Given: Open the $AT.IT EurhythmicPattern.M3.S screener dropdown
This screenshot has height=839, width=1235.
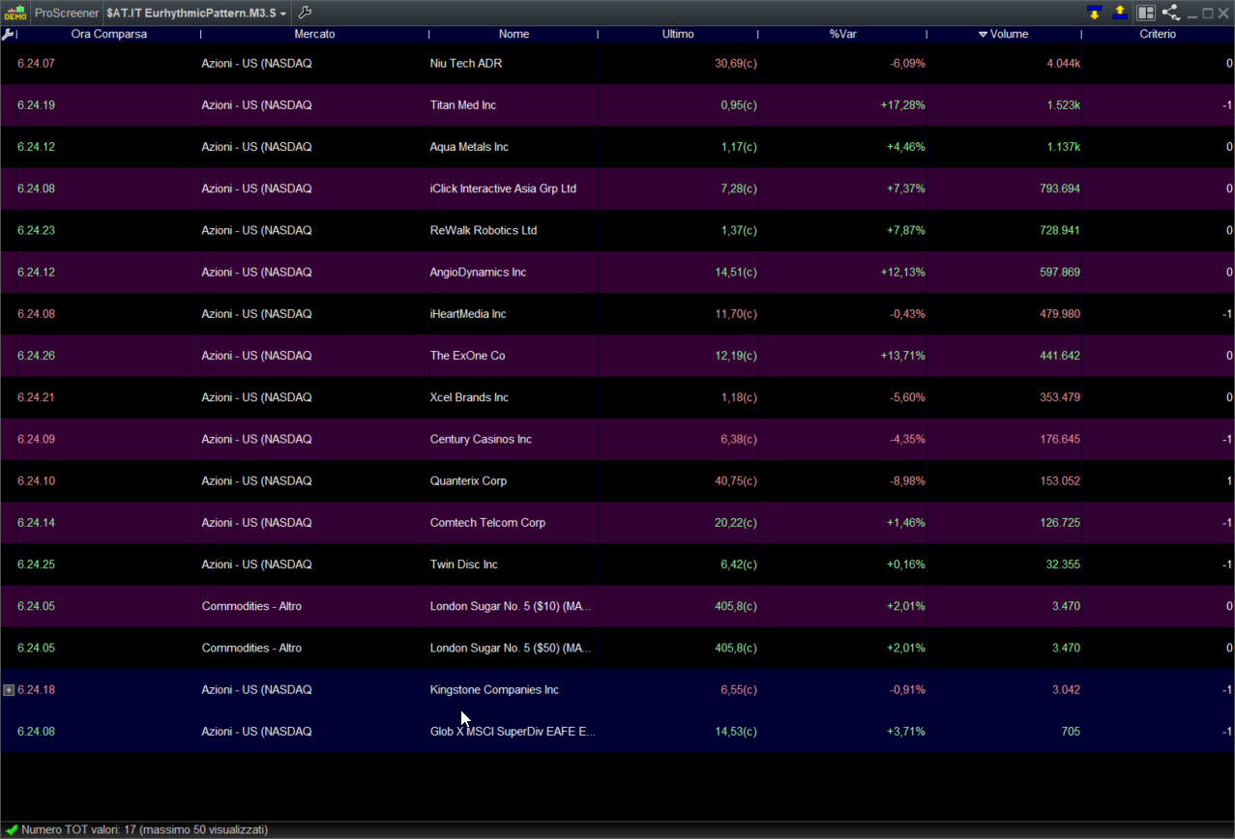Looking at the screenshot, I should (196, 14).
